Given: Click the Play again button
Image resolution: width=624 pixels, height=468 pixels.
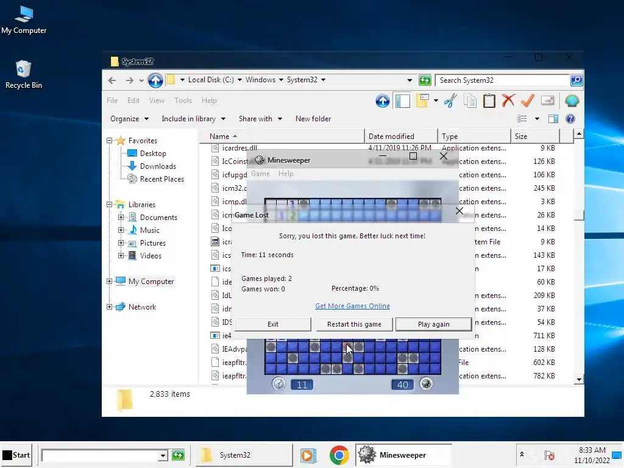Looking at the screenshot, I should [434, 324].
